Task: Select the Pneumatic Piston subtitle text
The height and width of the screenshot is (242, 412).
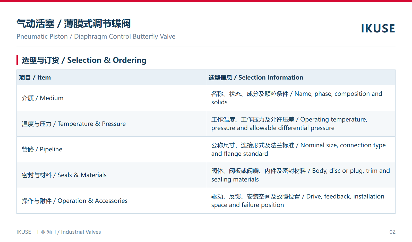Action: [96, 37]
